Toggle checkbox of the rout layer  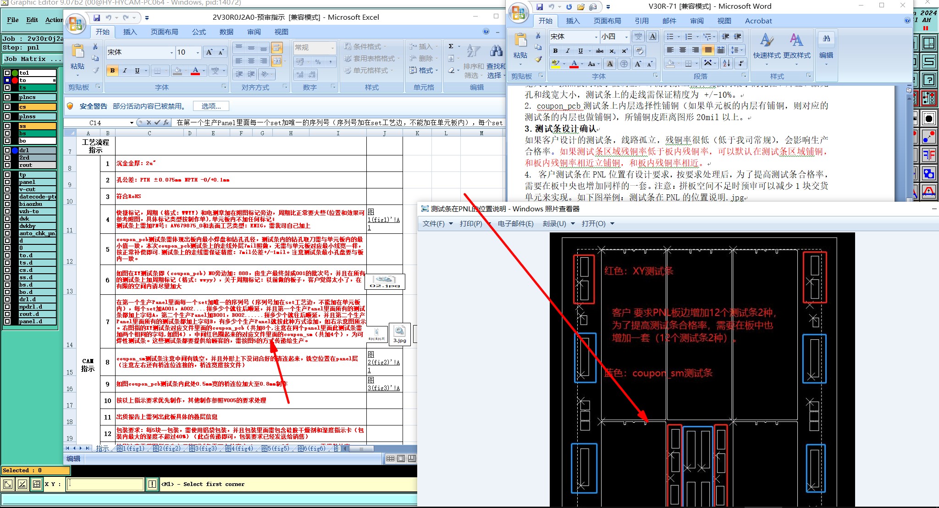coord(7,165)
